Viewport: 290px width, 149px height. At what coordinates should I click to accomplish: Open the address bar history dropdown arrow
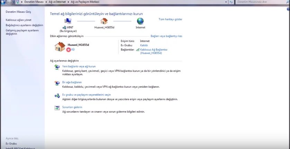point(226,2)
